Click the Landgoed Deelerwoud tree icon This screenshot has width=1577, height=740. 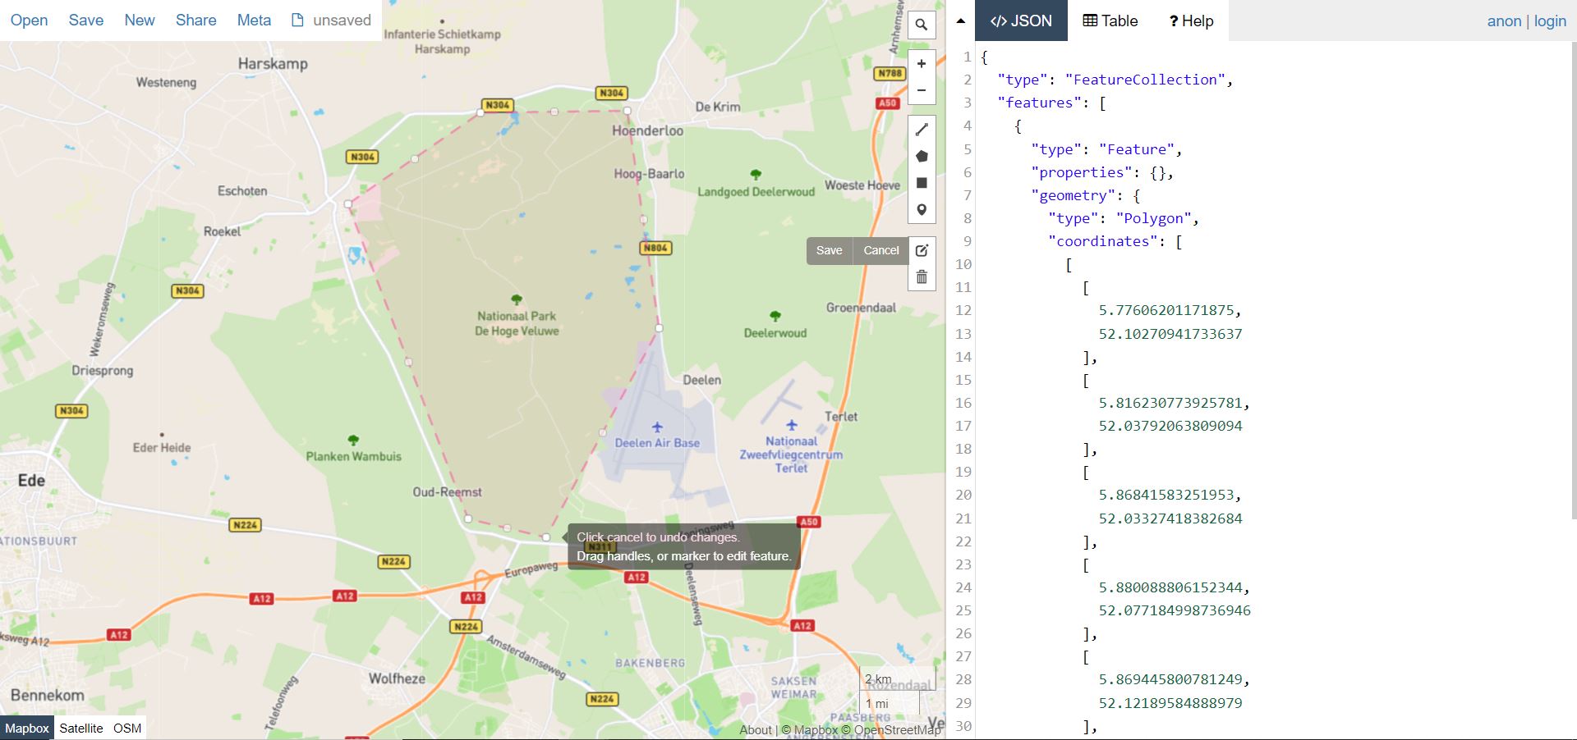point(756,175)
